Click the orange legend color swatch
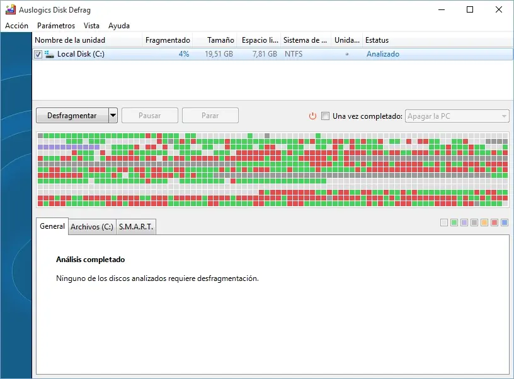Image resolution: width=514 pixels, height=379 pixels. pos(484,222)
